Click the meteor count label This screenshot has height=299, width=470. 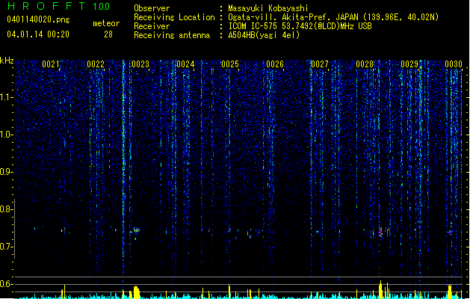pyautogui.click(x=106, y=23)
